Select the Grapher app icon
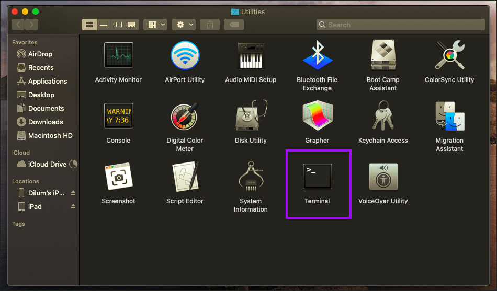This screenshot has width=497, height=291. 317,115
